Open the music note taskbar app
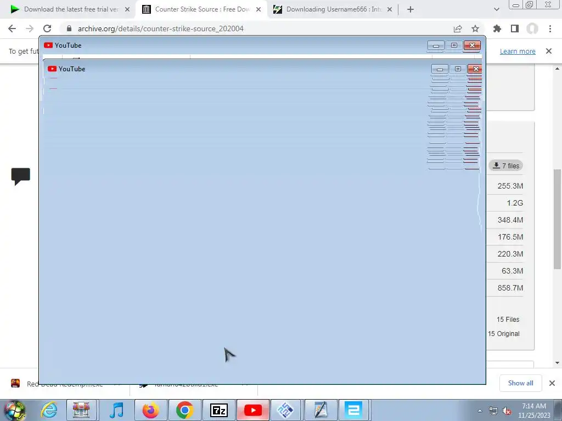The width and height of the screenshot is (562, 421). click(116, 410)
